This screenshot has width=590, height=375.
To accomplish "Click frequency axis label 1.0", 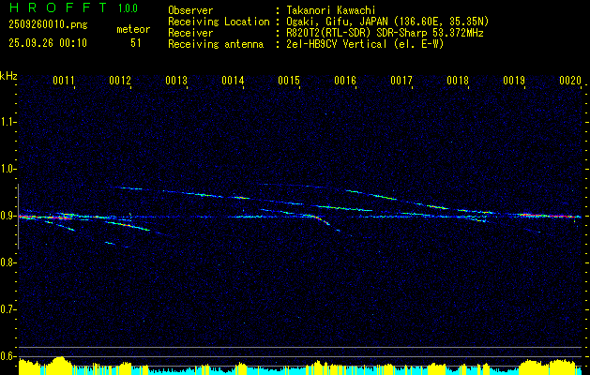I will [8, 169].
